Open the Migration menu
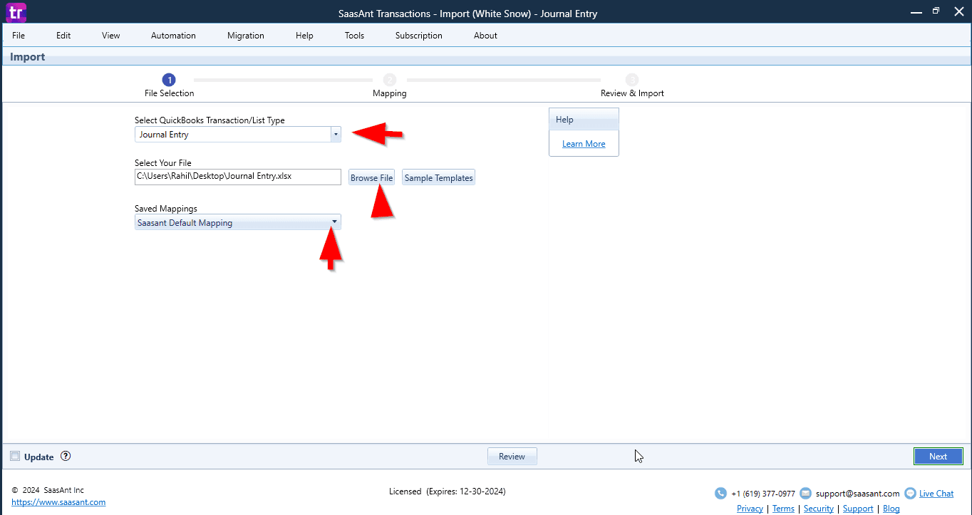 pos(246,36)
